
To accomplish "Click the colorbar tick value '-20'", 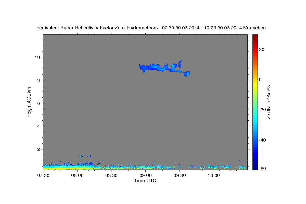I will coord(263,110).
